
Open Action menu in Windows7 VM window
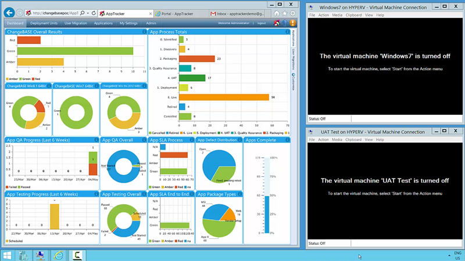click(323, 15)
